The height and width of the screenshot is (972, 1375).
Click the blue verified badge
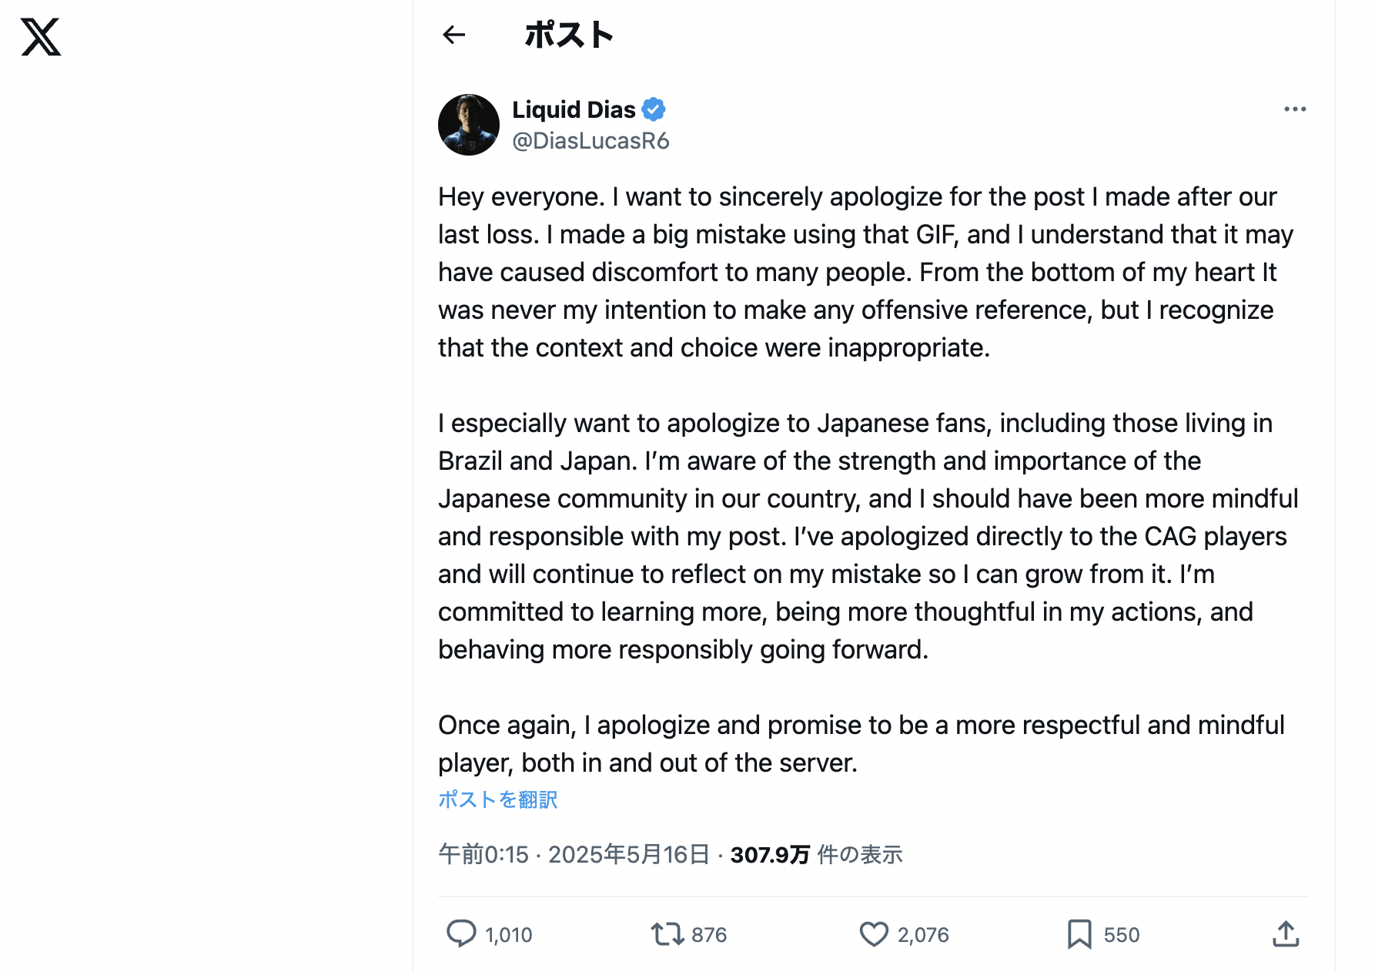(654, 109)
